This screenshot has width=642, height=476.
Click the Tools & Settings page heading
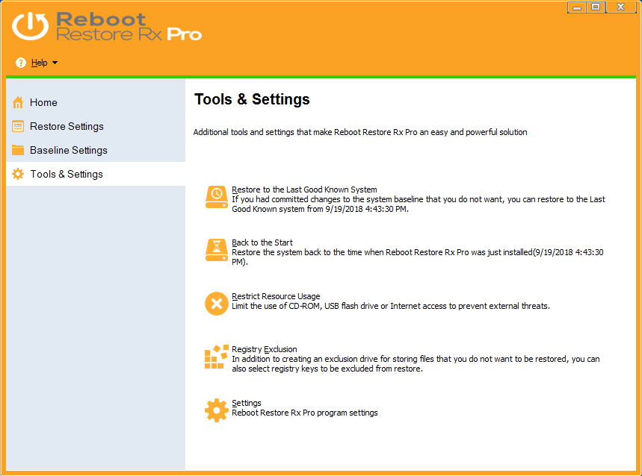[x=252, y=99]
